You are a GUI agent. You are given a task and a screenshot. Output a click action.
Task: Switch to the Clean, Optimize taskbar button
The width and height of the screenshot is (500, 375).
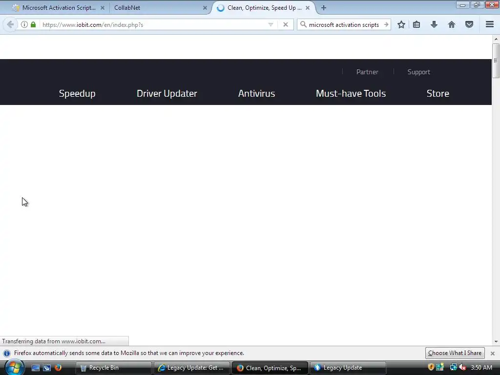pos(270,368)
